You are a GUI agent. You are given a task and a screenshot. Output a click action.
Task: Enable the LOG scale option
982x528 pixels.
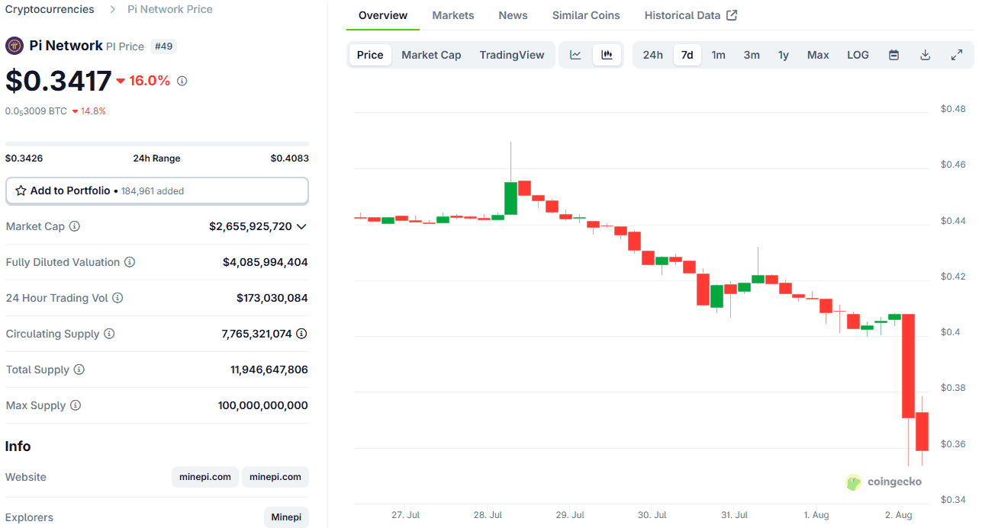click(857, 54)
